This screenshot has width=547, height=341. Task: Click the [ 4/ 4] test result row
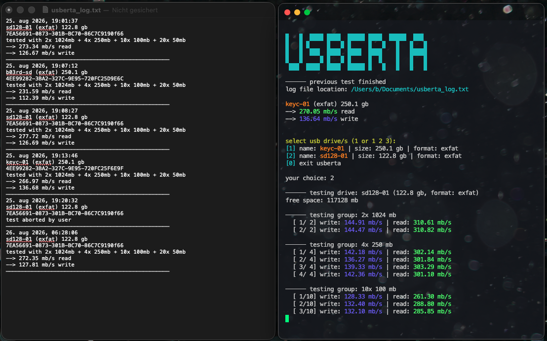pos(372,274)
